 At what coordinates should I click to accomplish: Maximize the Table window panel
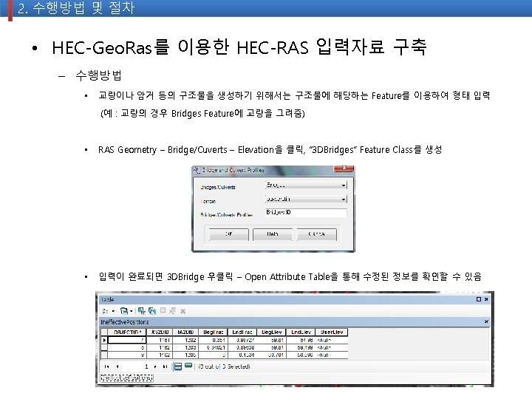click(479, 299)
